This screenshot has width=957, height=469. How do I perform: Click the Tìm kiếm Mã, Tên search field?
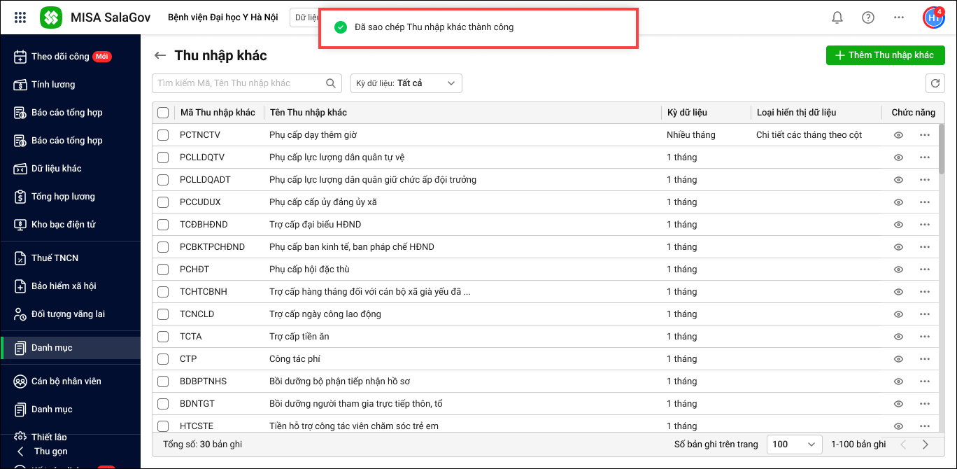click(x=238, y=83)
